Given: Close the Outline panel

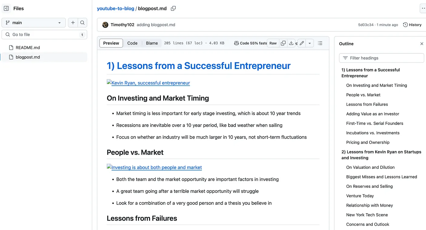Looking at the screenshot, I should click(x=422, y=44).
